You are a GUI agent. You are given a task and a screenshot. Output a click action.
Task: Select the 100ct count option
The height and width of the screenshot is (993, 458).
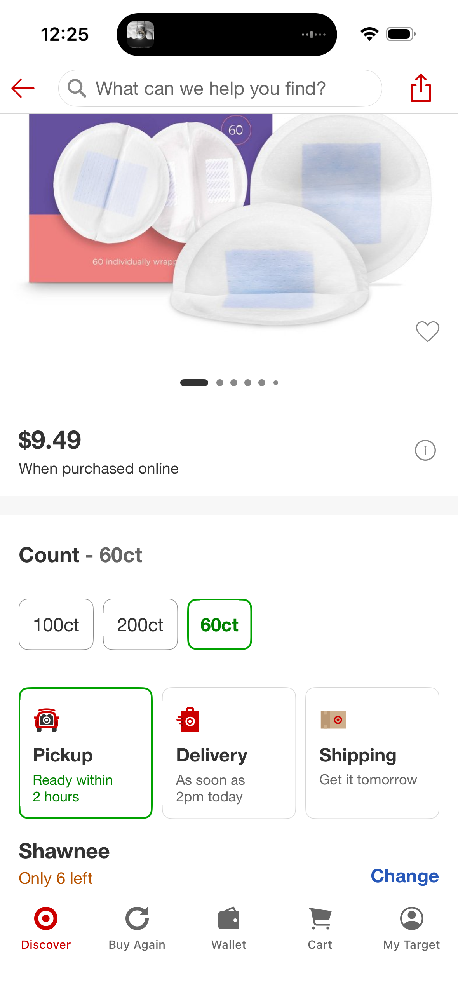(x=56, y=624)
